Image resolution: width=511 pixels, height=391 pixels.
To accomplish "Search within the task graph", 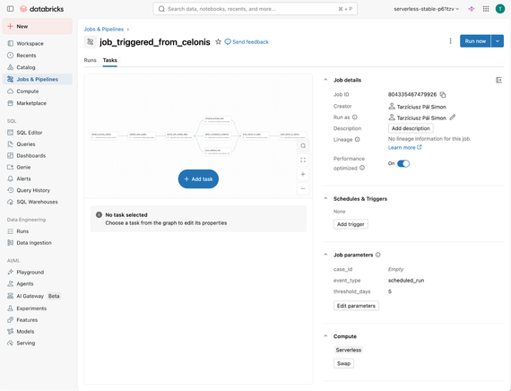I will (x=303, y=146).
